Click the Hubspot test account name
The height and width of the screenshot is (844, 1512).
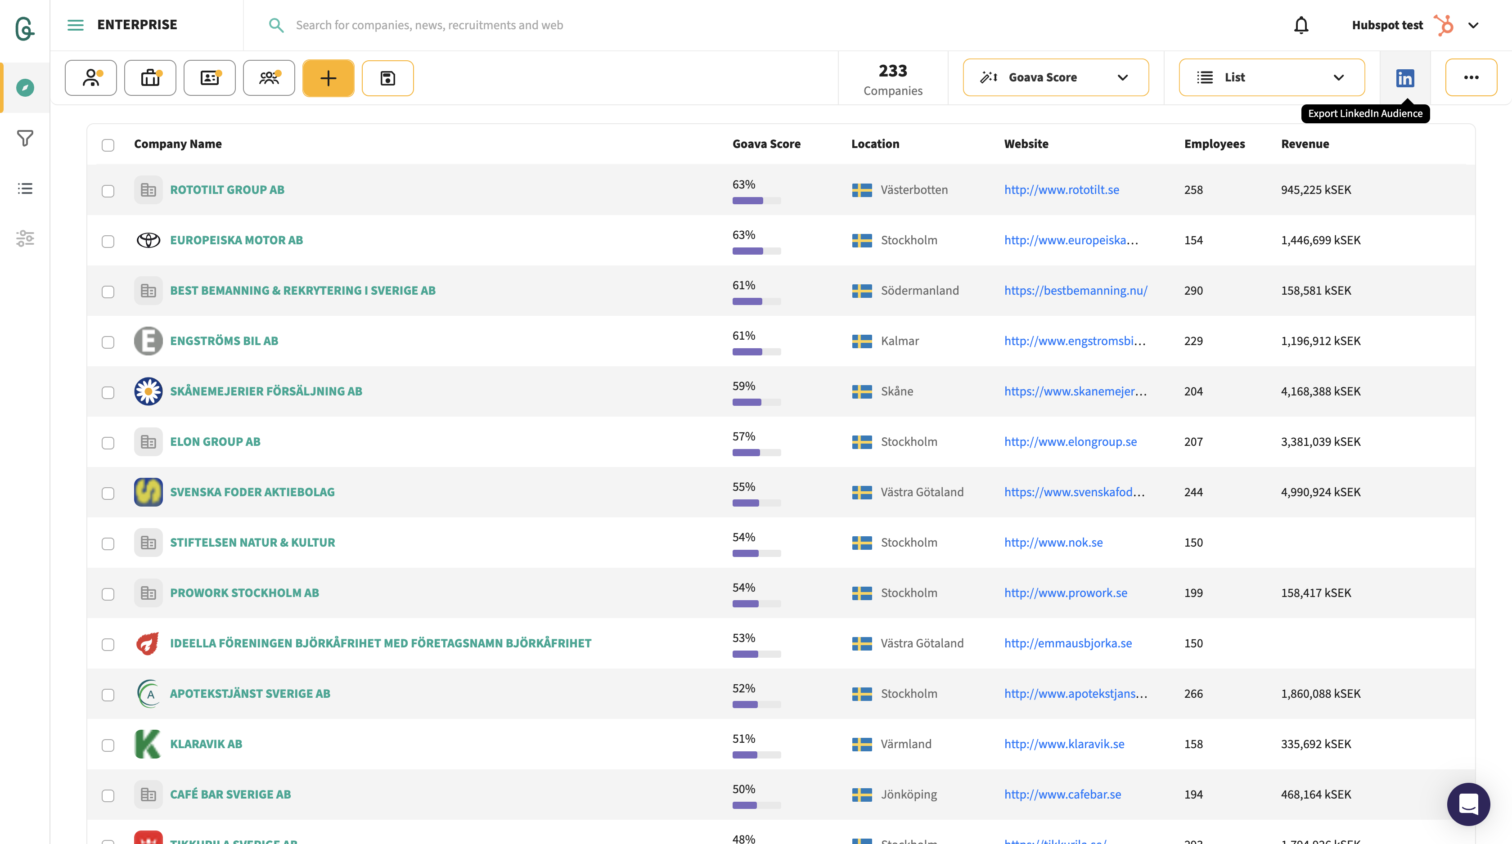pyautogui.click(x=1387, y=25)
